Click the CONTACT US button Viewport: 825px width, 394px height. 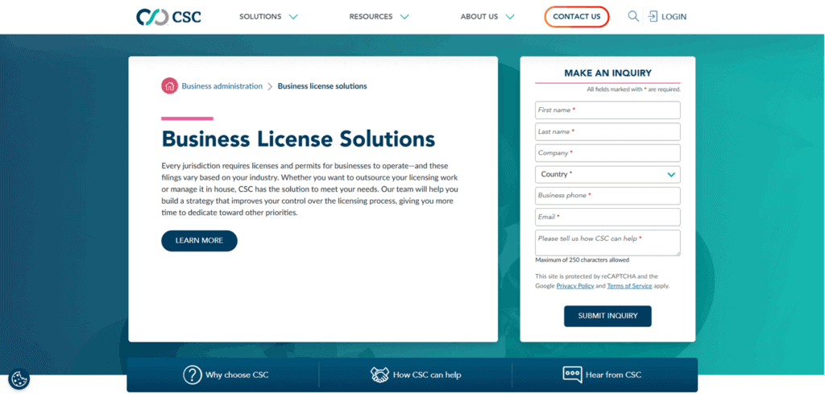pos(577,17)
